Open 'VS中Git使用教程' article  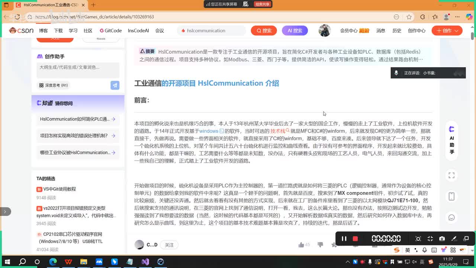coord(59,189)
